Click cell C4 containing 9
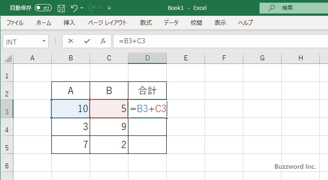Viewport: 328px width, 180px height. 109,127
